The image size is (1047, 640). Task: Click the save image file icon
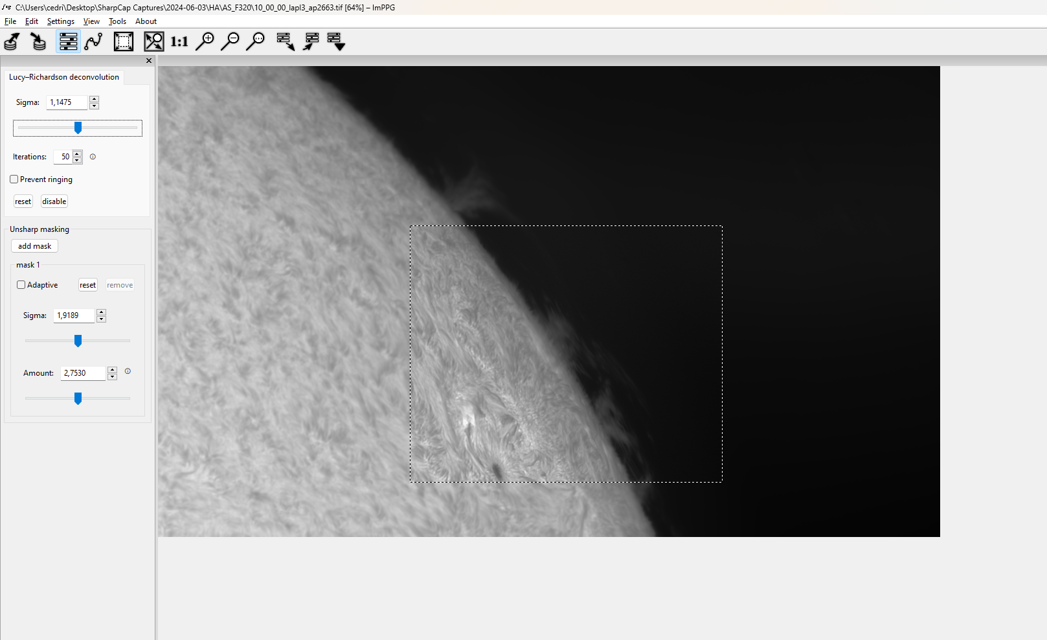(38, 41)
